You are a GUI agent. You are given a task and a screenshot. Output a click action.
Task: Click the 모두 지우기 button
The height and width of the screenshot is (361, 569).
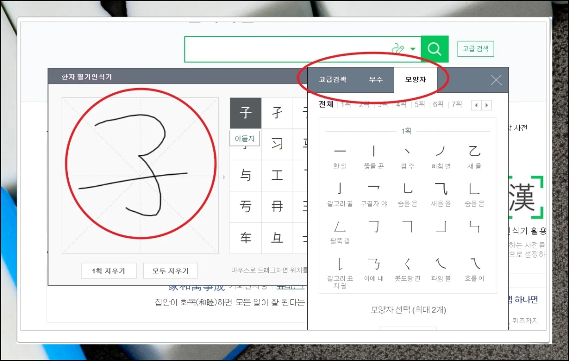click(170, 271)
